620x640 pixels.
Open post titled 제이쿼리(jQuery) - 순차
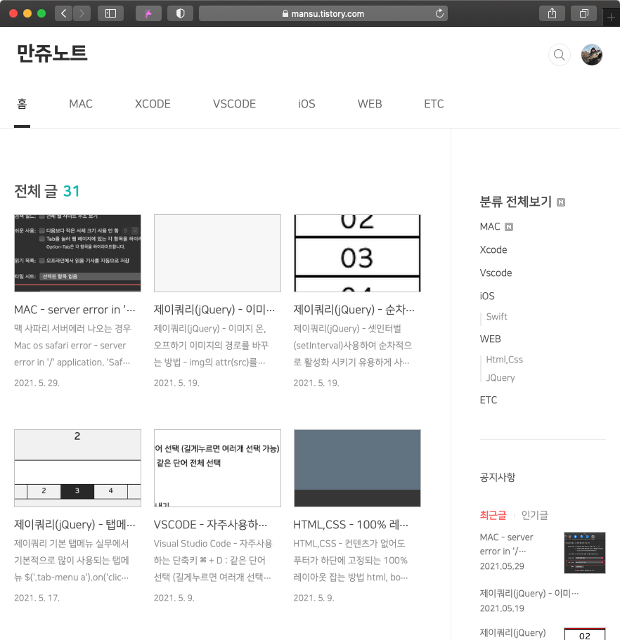click(x=354, y=310)
